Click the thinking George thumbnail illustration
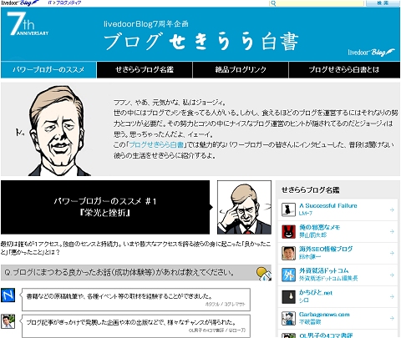 coord(244,207)
